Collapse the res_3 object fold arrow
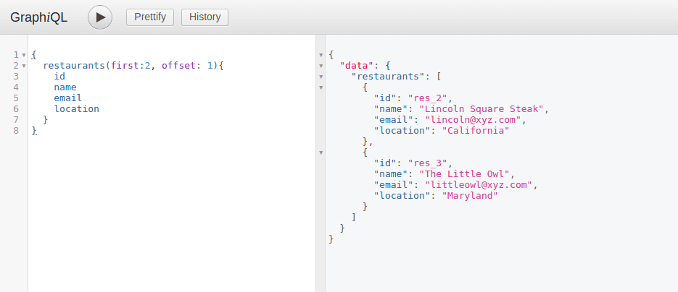Image resolution: width=678 pixels, height=292 pixels. 321,153
